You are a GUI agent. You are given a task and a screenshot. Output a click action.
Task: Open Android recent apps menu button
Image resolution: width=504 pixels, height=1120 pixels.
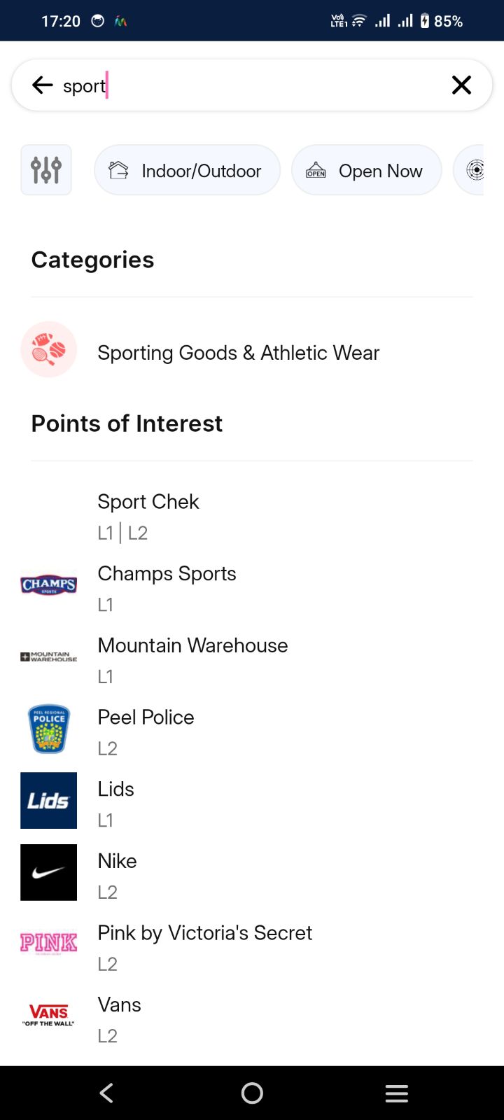(396, 1093)
